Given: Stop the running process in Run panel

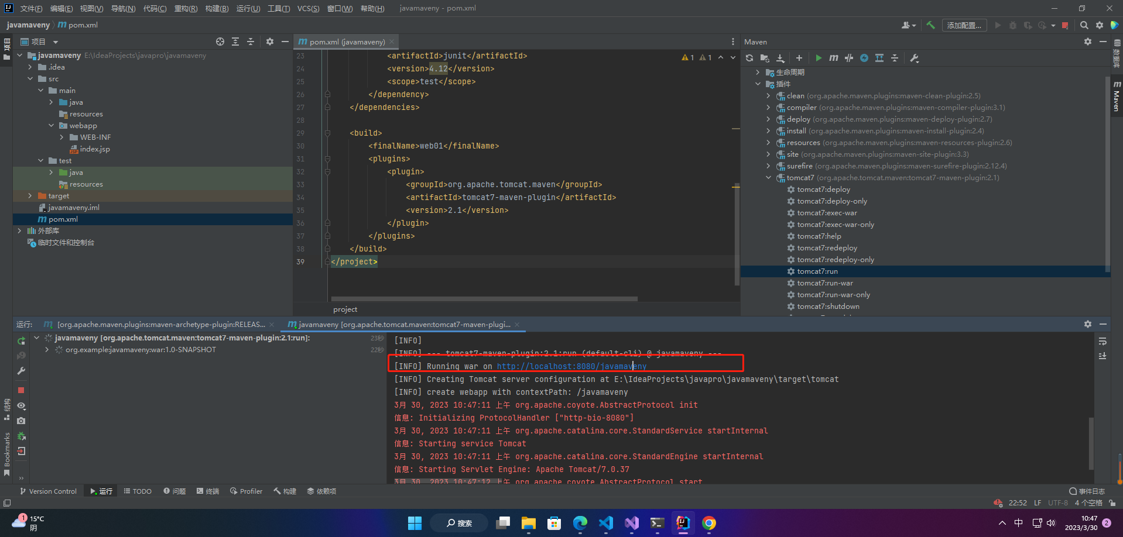Looking at the screenshot, I should 21,390.
